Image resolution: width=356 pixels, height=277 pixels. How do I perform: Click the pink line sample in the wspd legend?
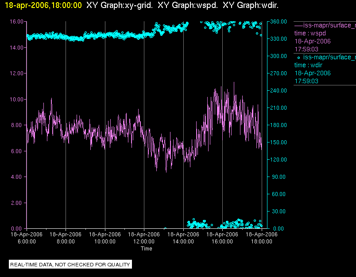(298, 26)
